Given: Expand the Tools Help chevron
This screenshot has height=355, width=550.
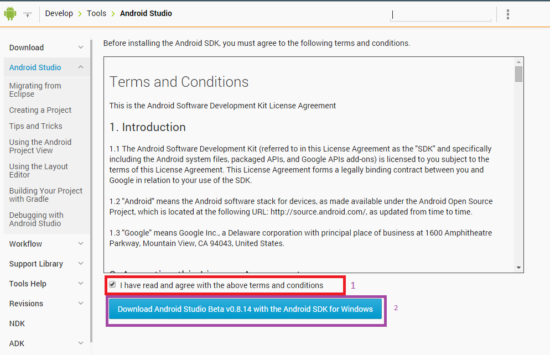Looking at the screenshot, I should click(x=81, y=284).
